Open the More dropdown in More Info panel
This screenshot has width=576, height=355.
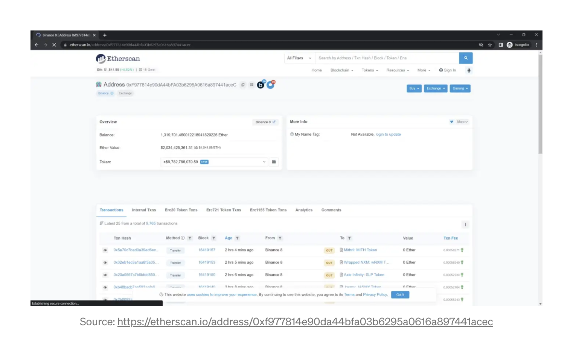[462, 122]
